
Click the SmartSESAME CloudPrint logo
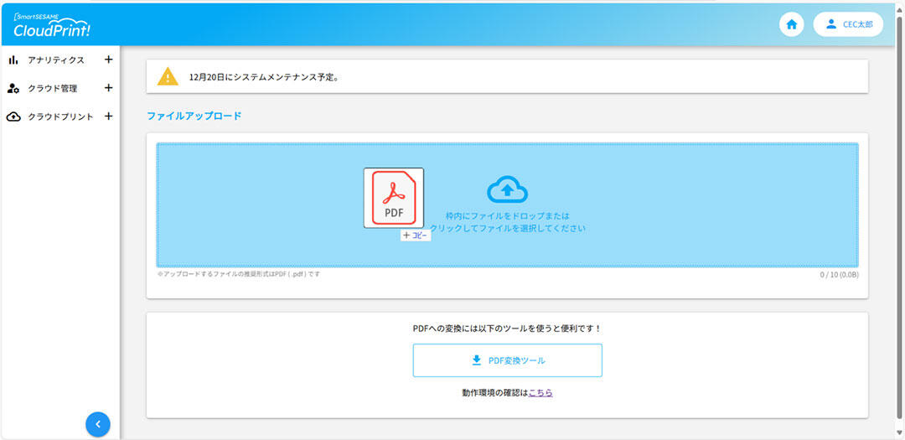[x=52, y=25]
